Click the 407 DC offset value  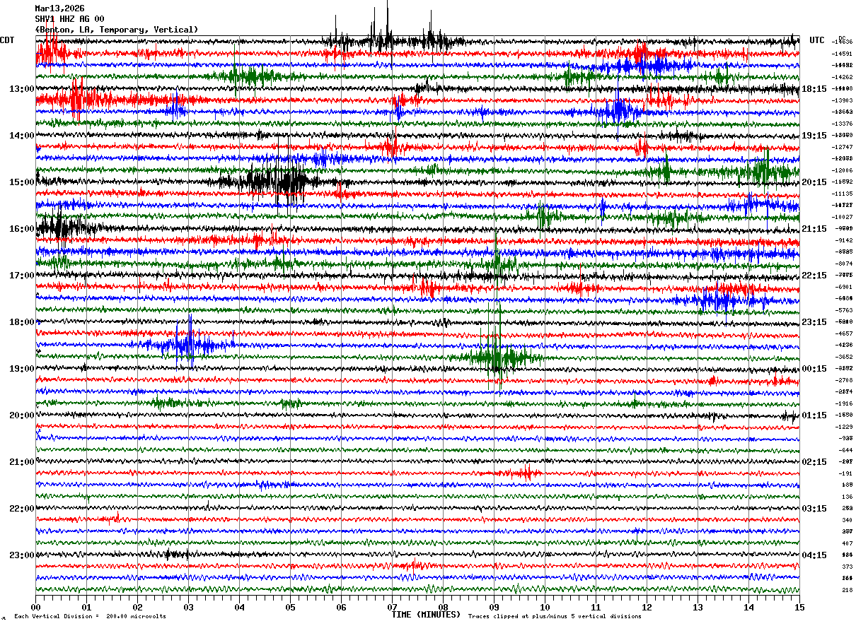(847, 543)
